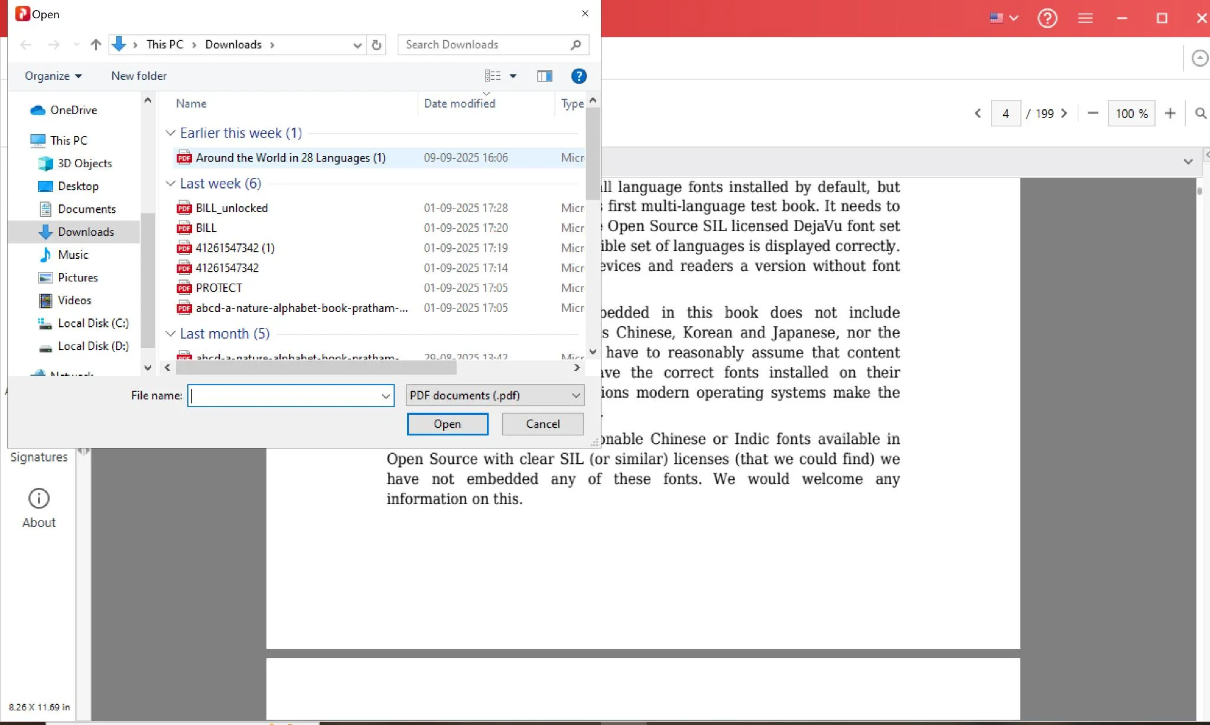Click the Up one level arrow

click(x=96, y=45)
